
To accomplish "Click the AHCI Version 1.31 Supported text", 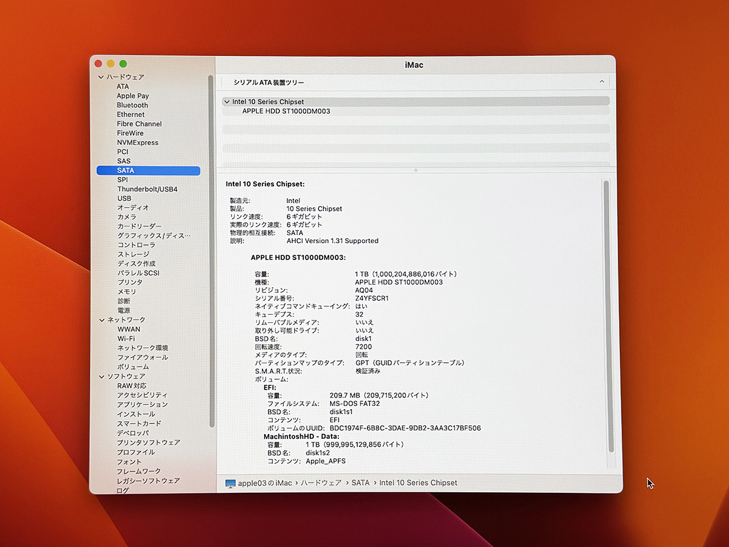I will tap(332, 241).
